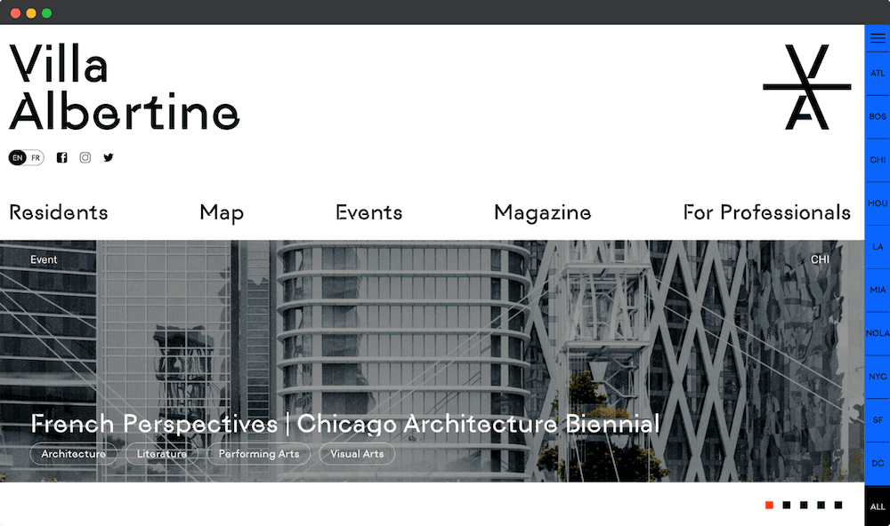Image resolution: width=890 pixels, height=526 pixels.
Task: Select ATL city in sidebar
Action: pos(878,73)
